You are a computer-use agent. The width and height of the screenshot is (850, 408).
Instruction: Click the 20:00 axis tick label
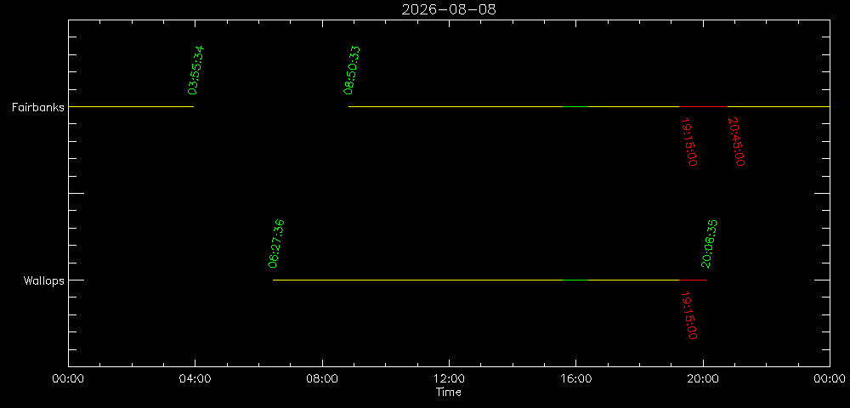[x=703, y=378]
